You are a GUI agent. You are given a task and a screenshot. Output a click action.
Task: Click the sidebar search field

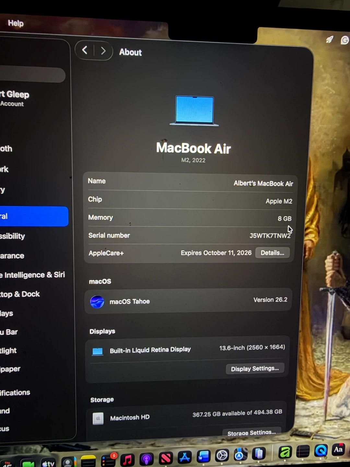(x=32, y=75)
